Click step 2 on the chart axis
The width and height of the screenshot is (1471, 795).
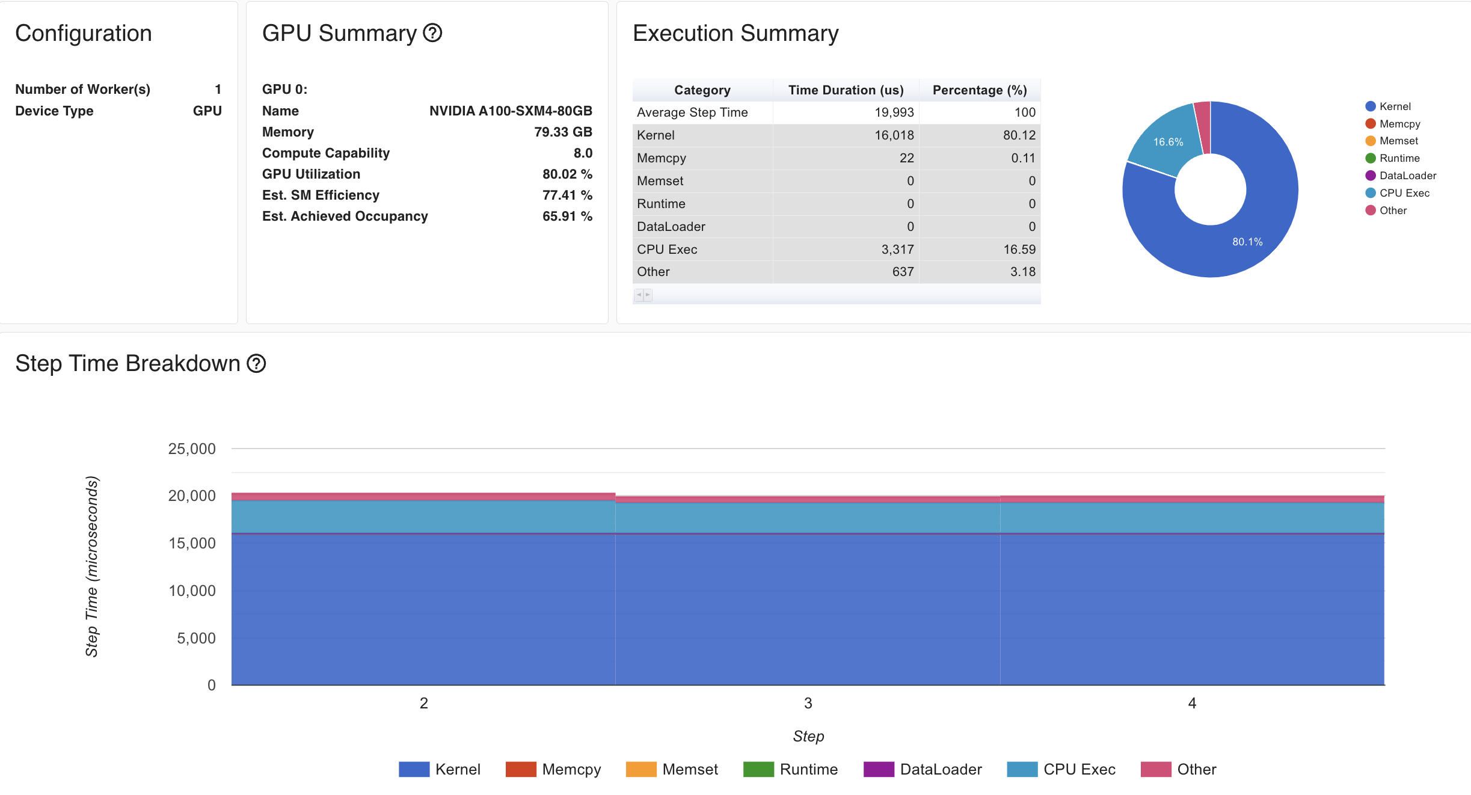[x=424, y=703]
